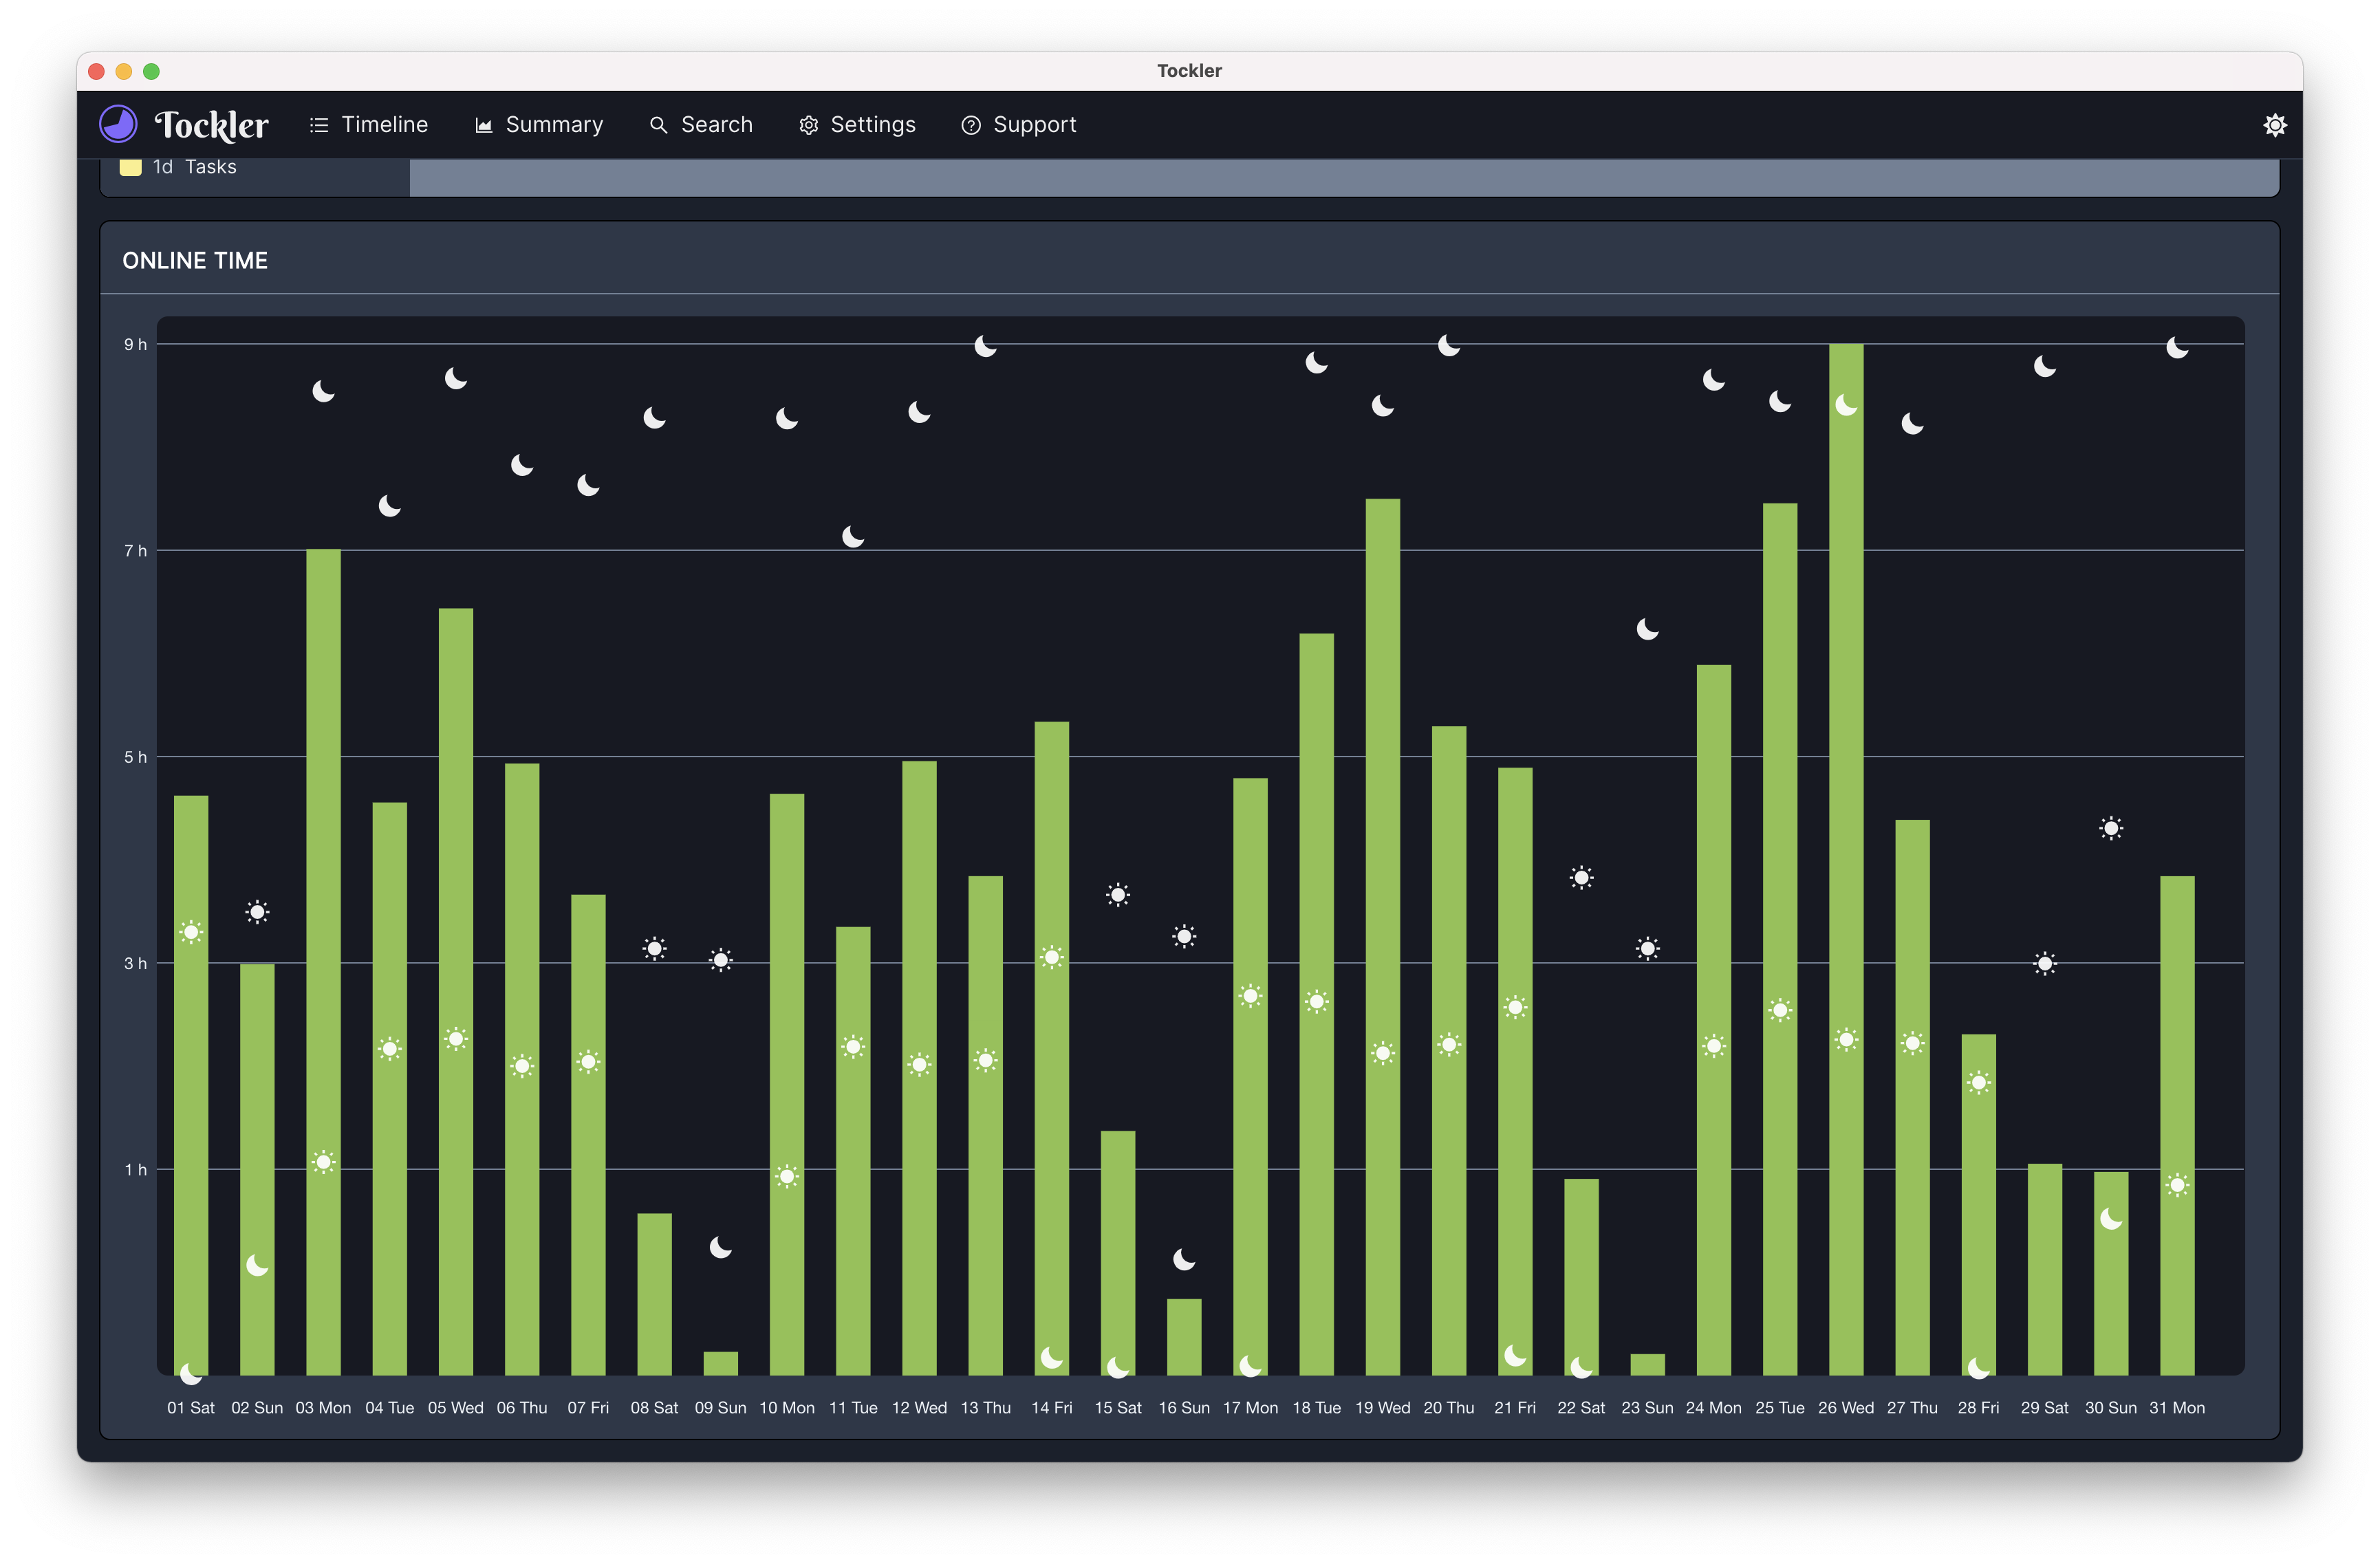The height and width of the screenshot is (1564, 2380).
Task: Toggle light/dark theme sun icon
Action: pyautogui.click(x=2274, y=125)
